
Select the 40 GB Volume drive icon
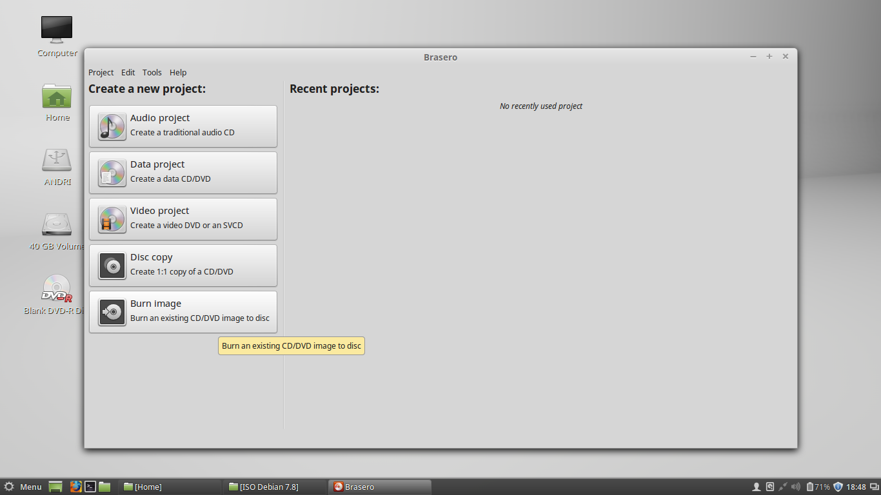tap(57, 231)
